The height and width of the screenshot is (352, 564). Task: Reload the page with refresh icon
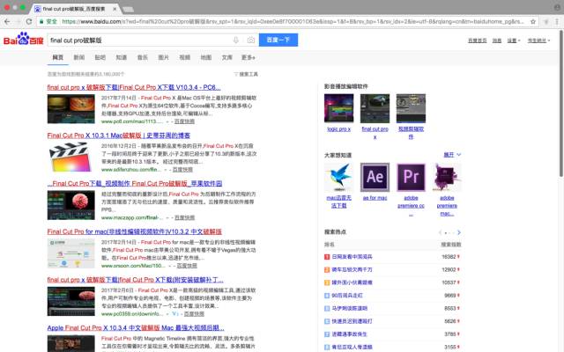(29, 21)
